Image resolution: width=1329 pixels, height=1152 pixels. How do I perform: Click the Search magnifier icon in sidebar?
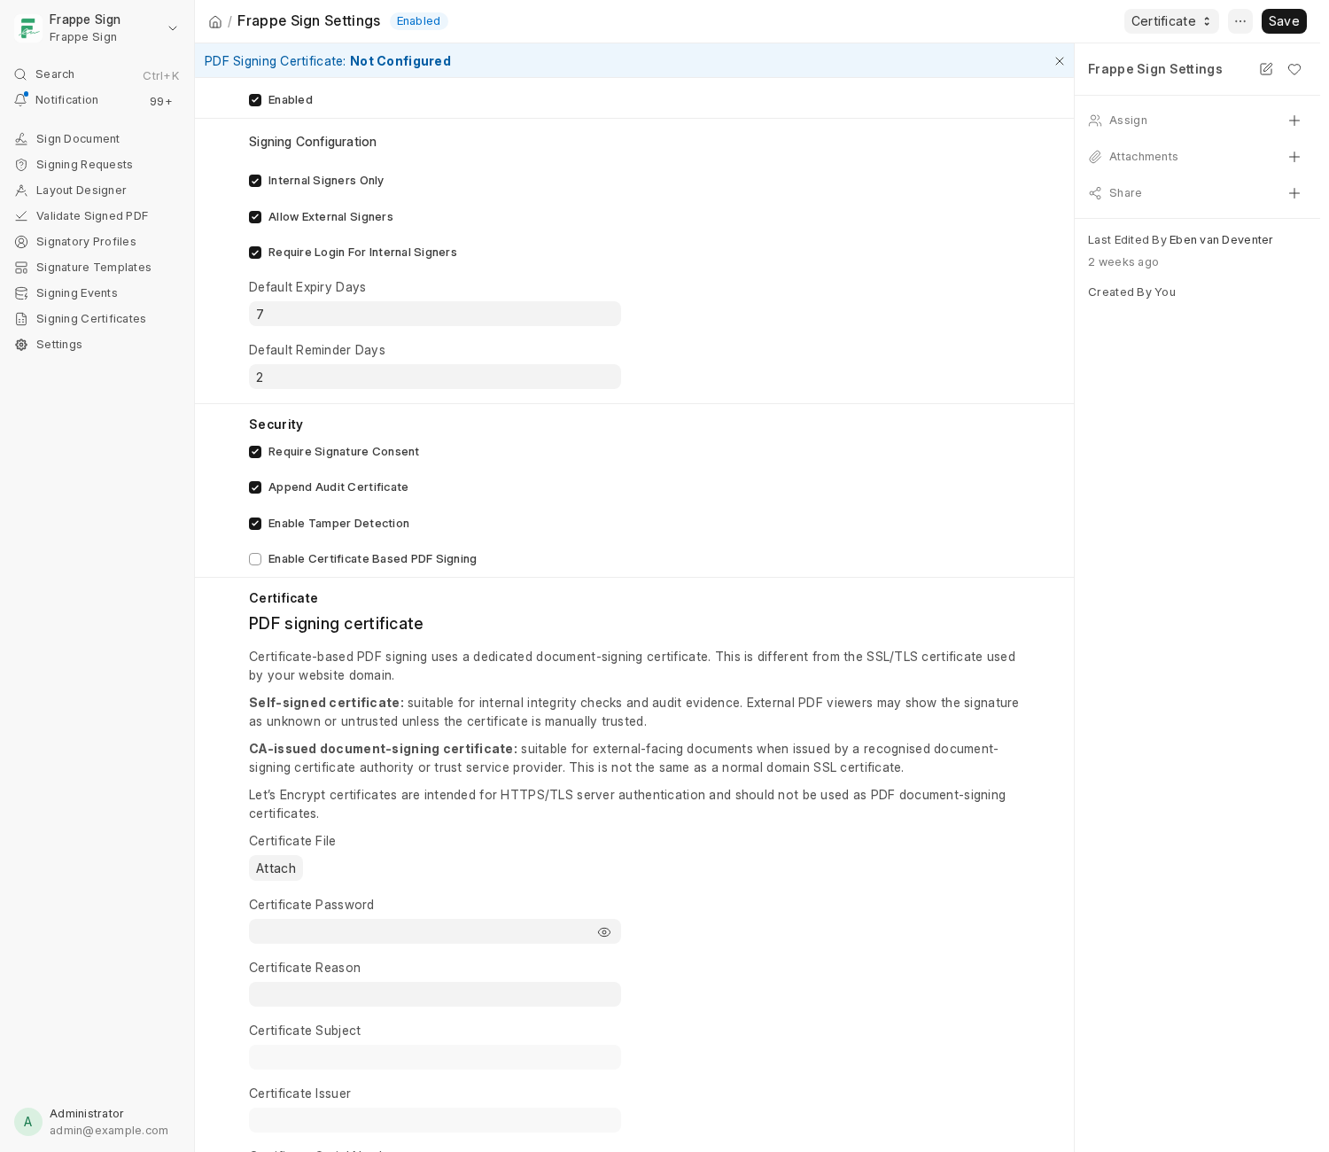click(20, 74)
